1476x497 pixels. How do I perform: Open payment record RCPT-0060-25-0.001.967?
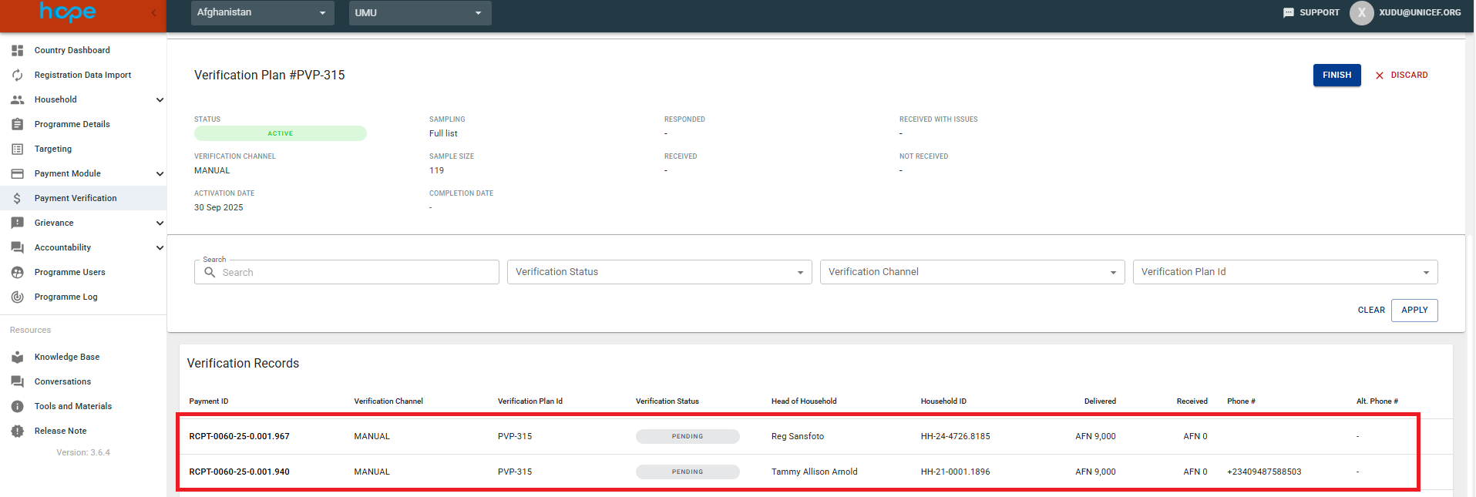point(239,436)
